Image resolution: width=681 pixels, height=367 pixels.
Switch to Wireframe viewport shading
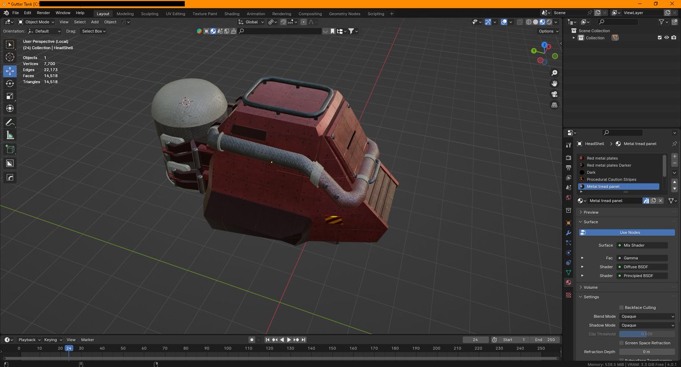click(529, 22)
